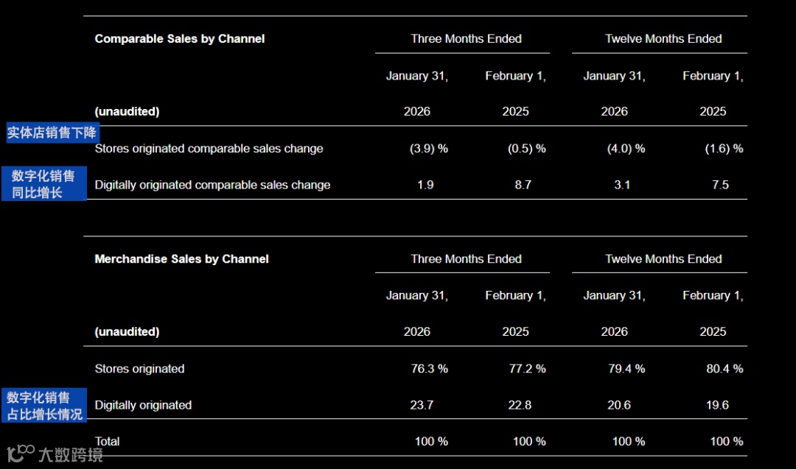The image size is (796, 469).
Task: Click Three Months Ended in Comparable Sales table
Action: (x=466, y=39)
